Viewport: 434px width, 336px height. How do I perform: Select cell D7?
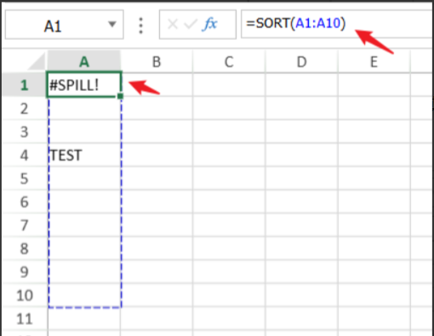(302, 225)
